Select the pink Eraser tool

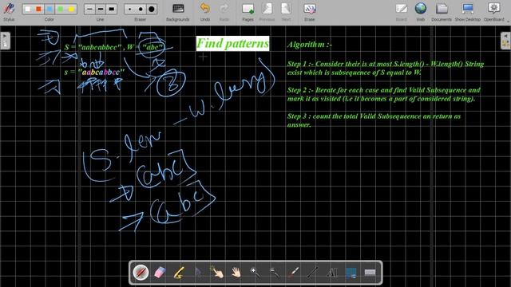[x=160, y=273]
